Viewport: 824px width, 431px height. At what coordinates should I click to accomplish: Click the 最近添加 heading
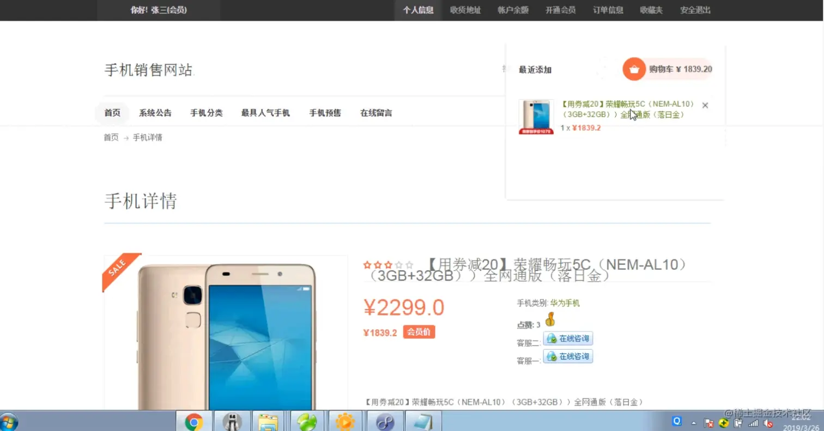click(x=535, y=70)
